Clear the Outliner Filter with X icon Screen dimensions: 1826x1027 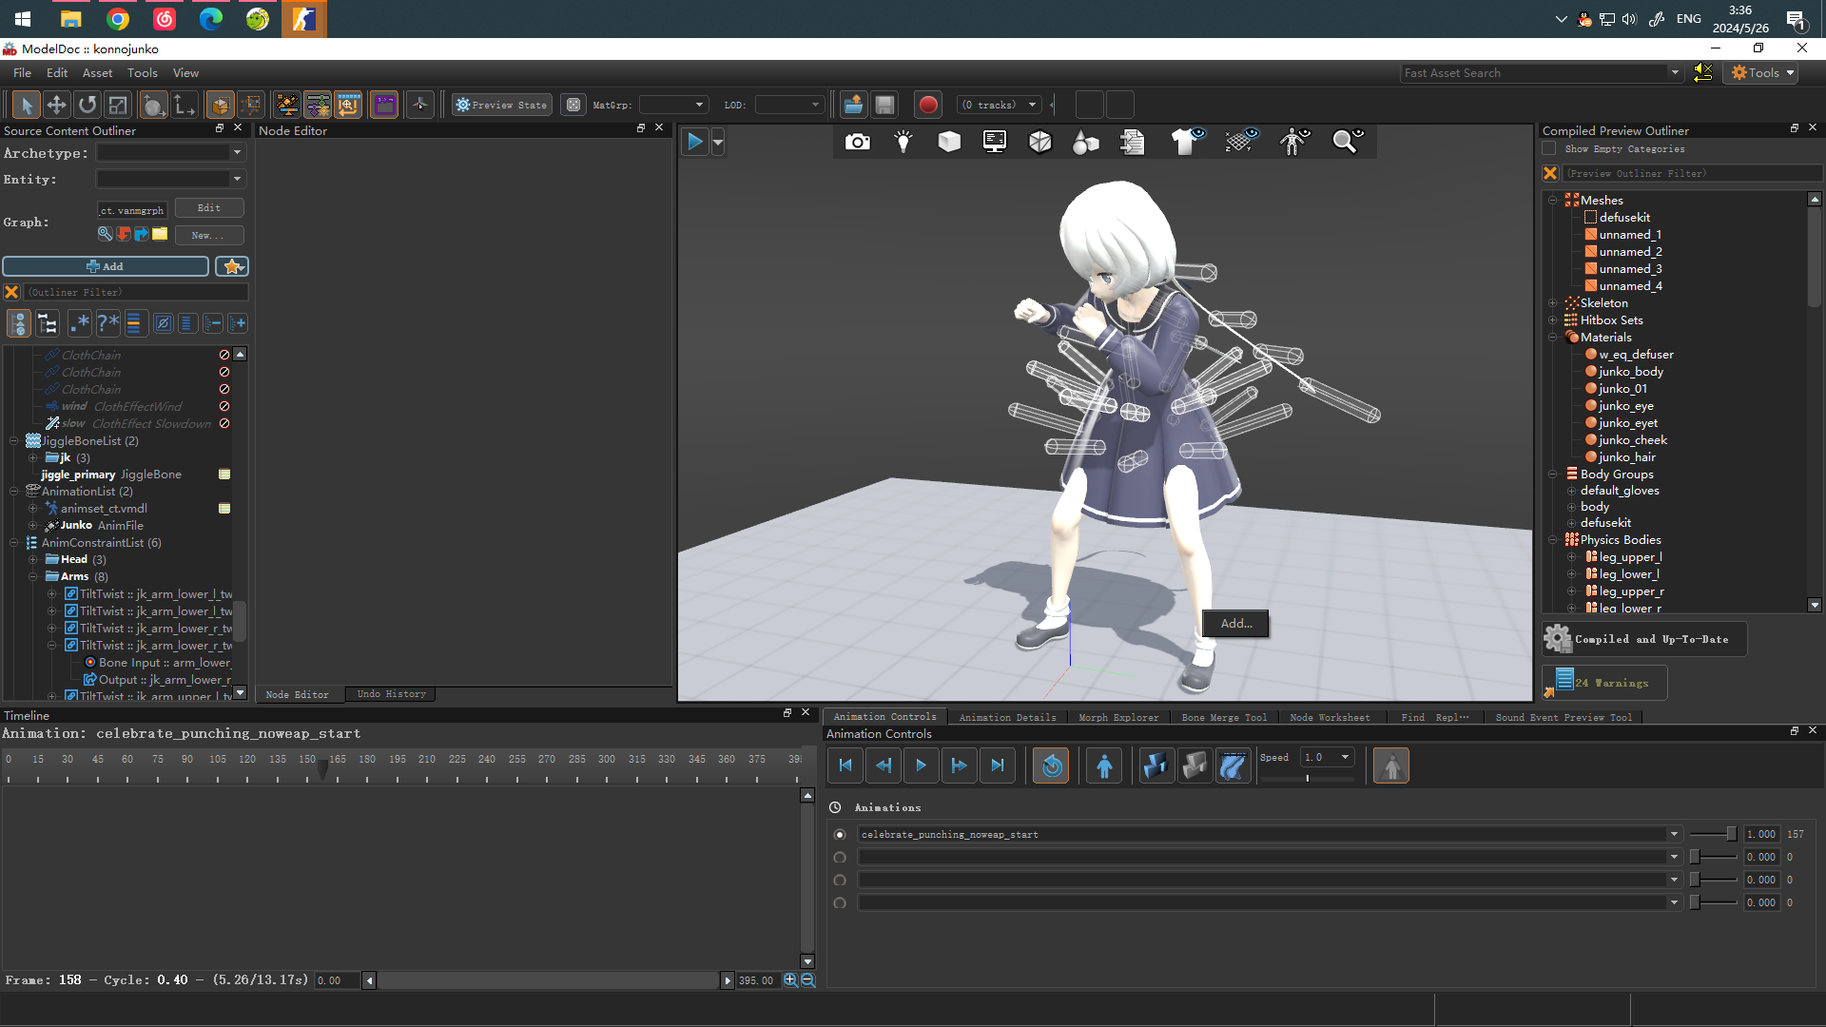(x=11, y=292)
